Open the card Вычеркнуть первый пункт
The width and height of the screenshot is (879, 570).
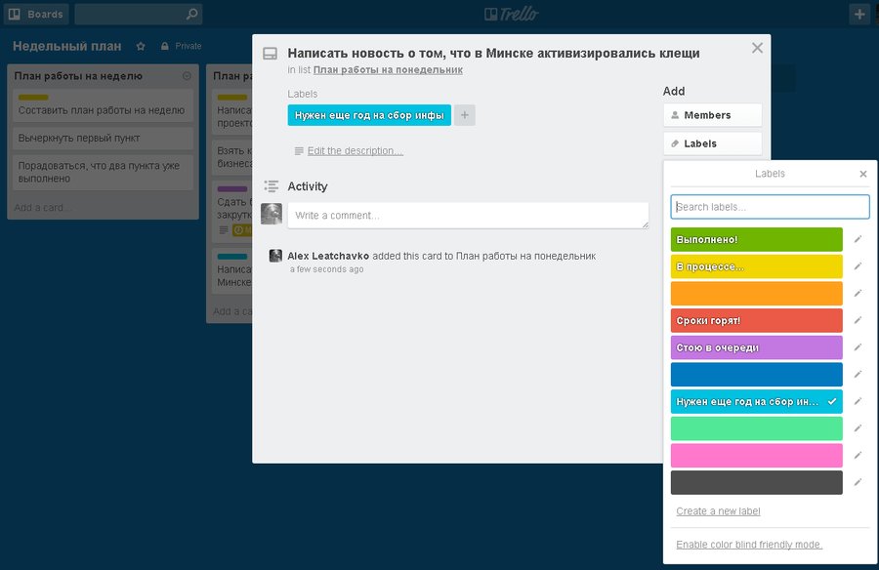104,138
